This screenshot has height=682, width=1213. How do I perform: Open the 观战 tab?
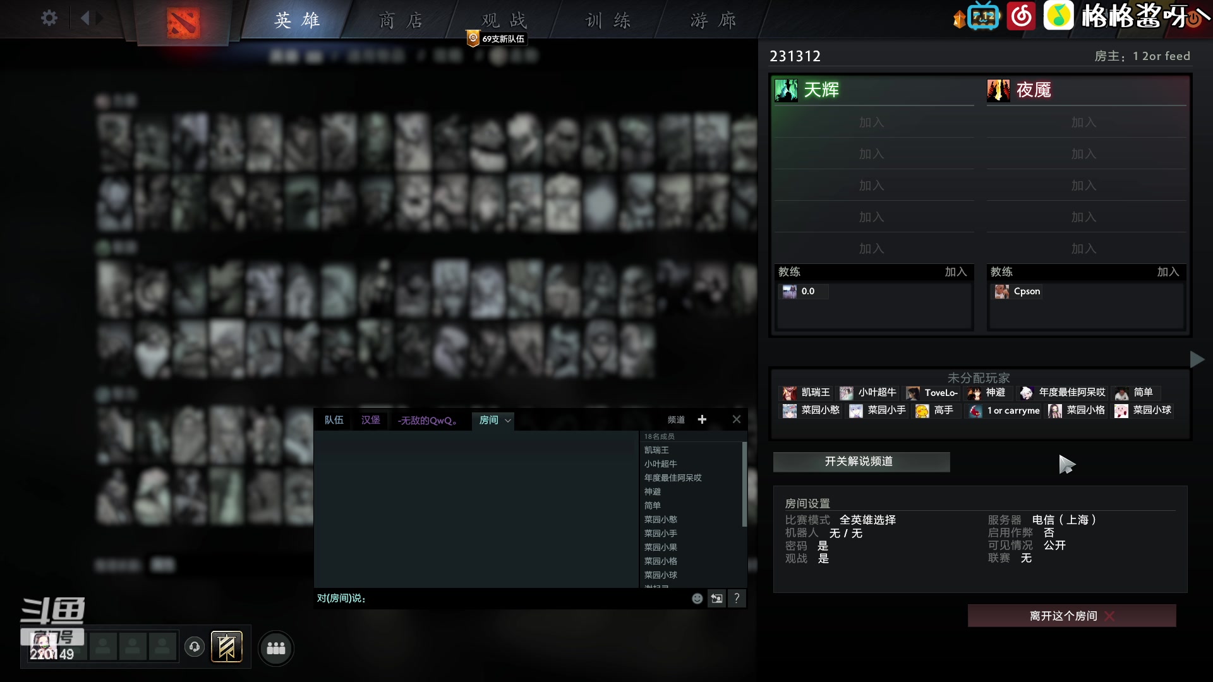(x=504, y=20)
